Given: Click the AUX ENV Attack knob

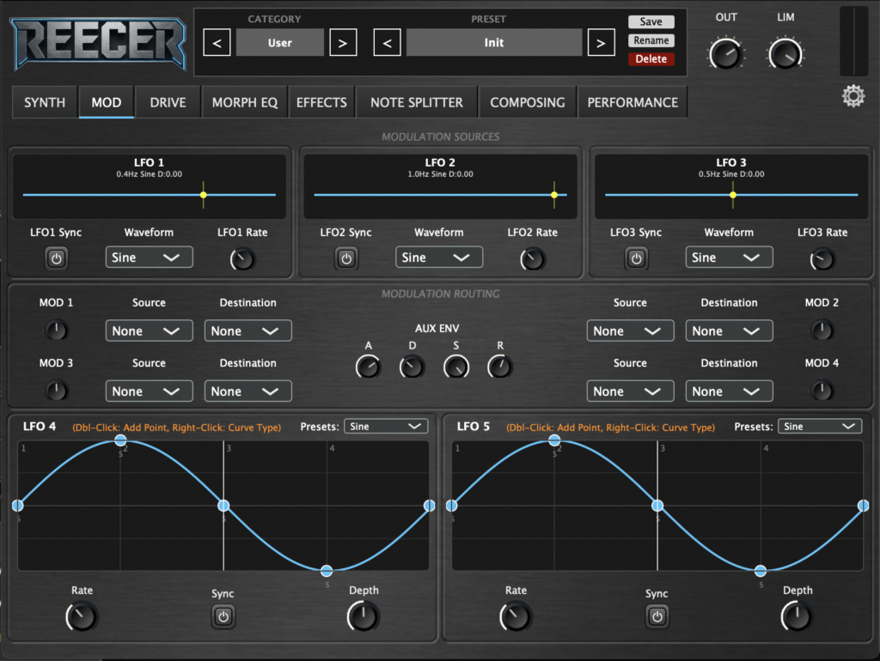Looking at the screenshot, I should (368, 367).
